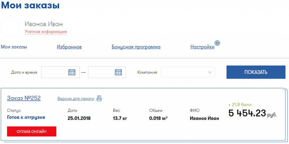The image size is (289, 144).
Task: Switch to the Мои заказы tab
Action: (x=14, y=47)
